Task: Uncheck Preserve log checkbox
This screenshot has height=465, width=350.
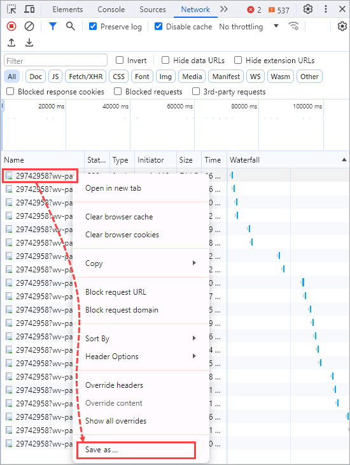Action: (x=93, y=26)
